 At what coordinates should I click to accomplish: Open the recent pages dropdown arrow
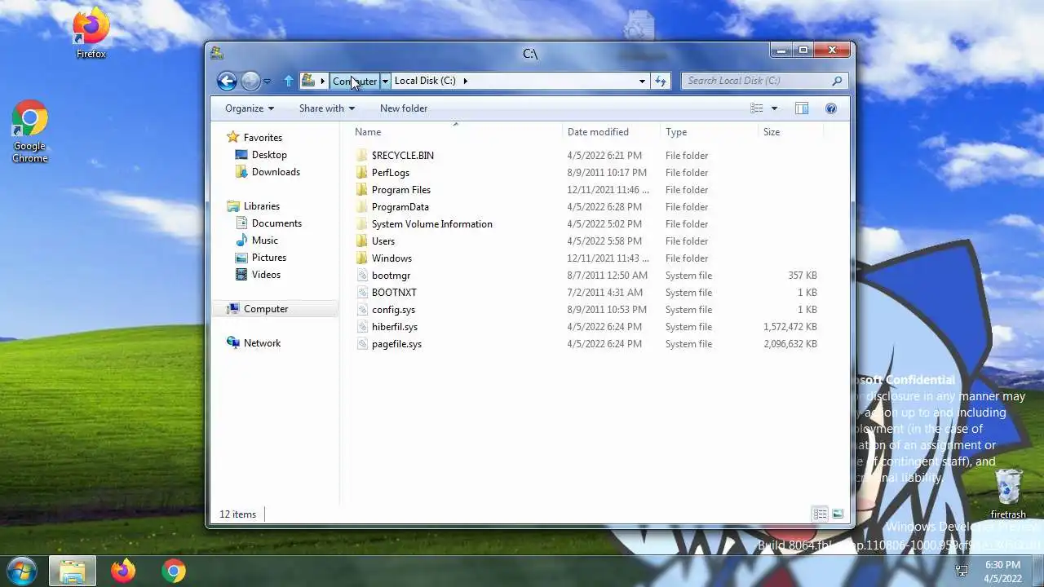point(267,82)
